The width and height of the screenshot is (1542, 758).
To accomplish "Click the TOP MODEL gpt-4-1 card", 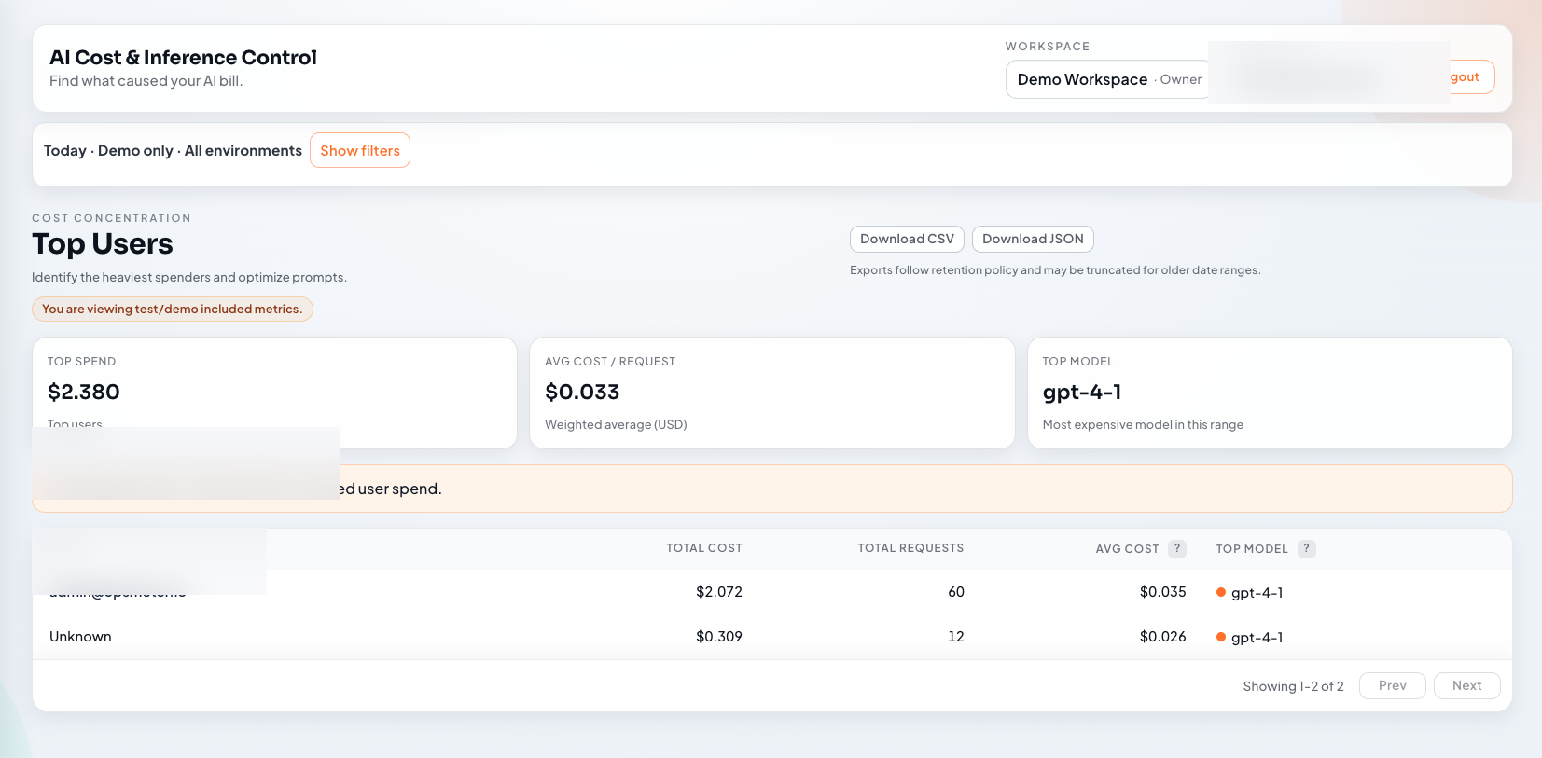I will click(1269, 393).
